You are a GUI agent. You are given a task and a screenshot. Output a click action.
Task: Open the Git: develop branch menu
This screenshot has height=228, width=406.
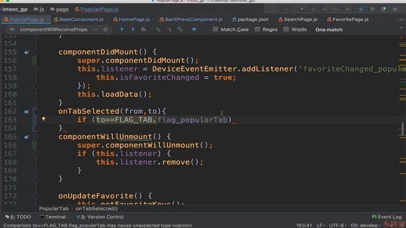(x=365, y=225)
